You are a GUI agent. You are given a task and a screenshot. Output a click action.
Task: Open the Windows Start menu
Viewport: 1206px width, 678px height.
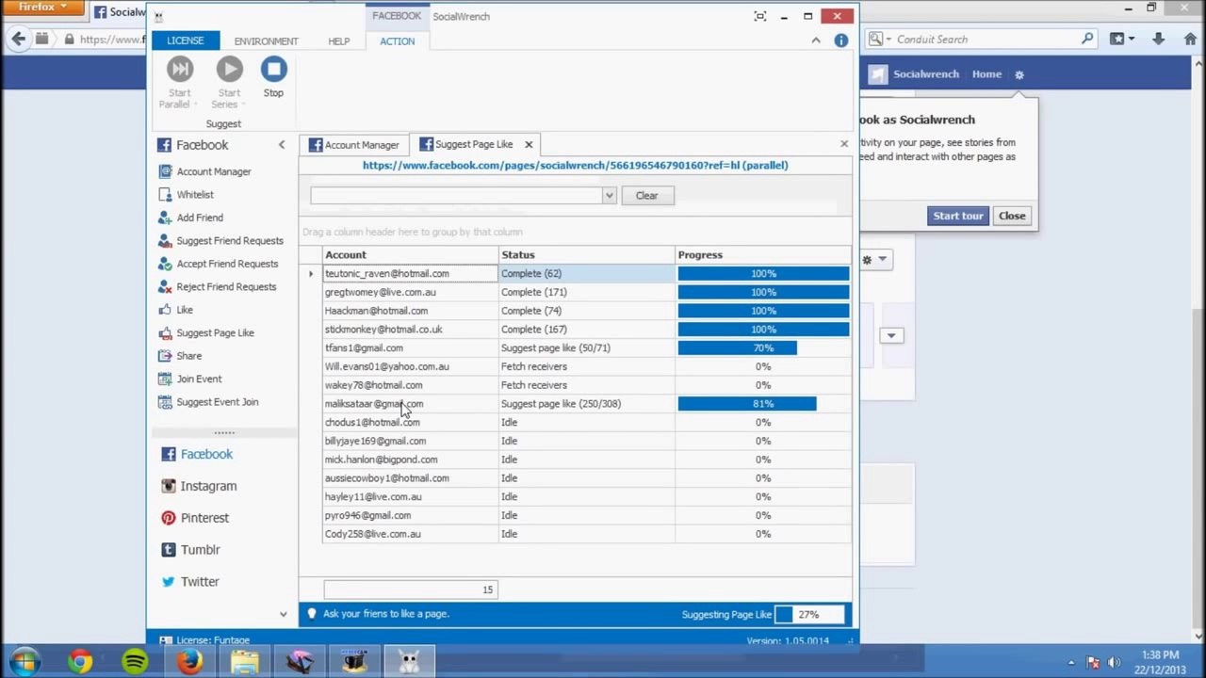click(x=24, y=661)
